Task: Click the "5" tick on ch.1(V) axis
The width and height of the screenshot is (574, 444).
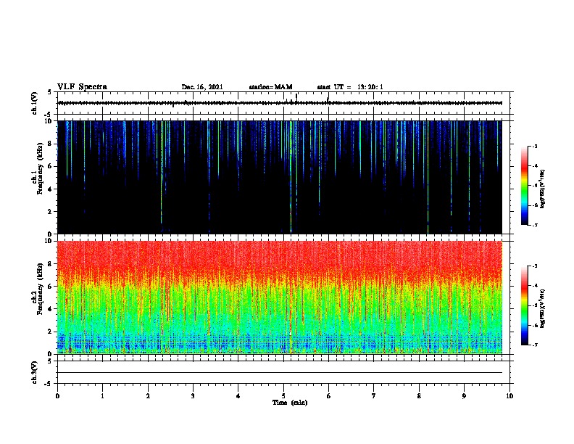Action: (49, 92)
